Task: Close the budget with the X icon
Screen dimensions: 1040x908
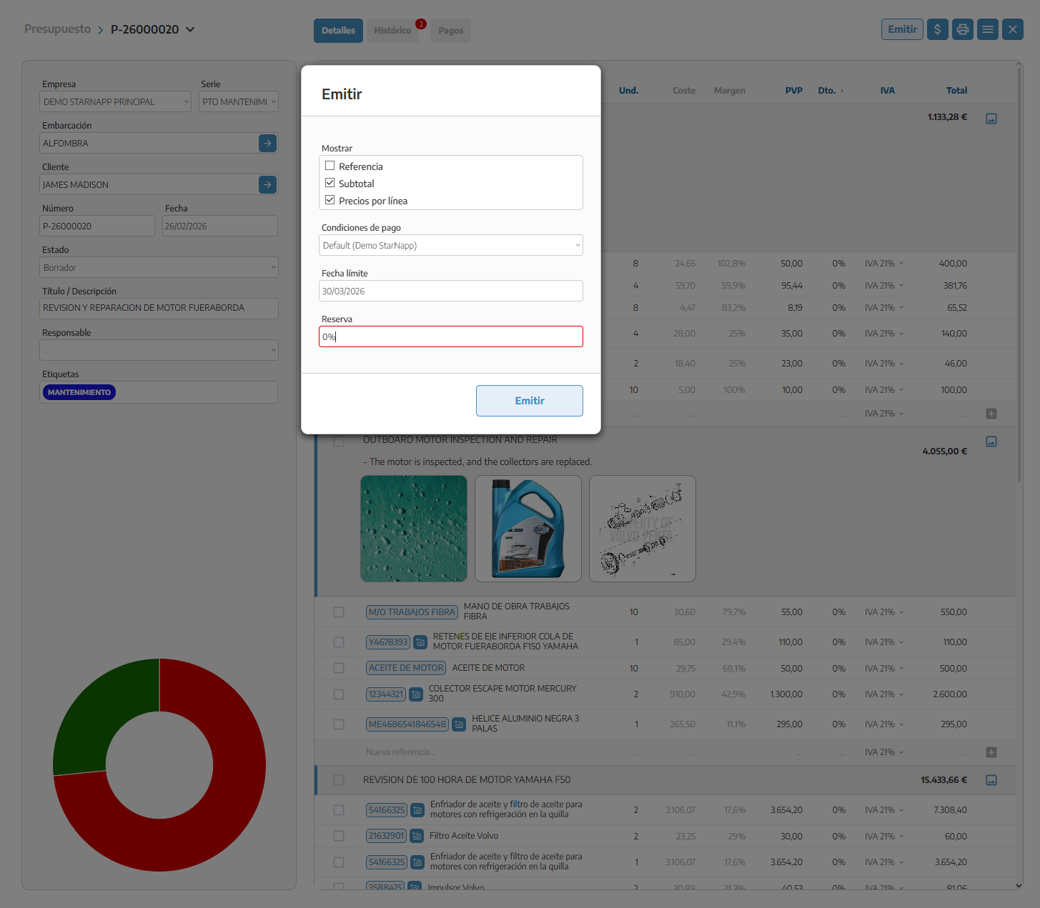Action: coord(1013,29)
